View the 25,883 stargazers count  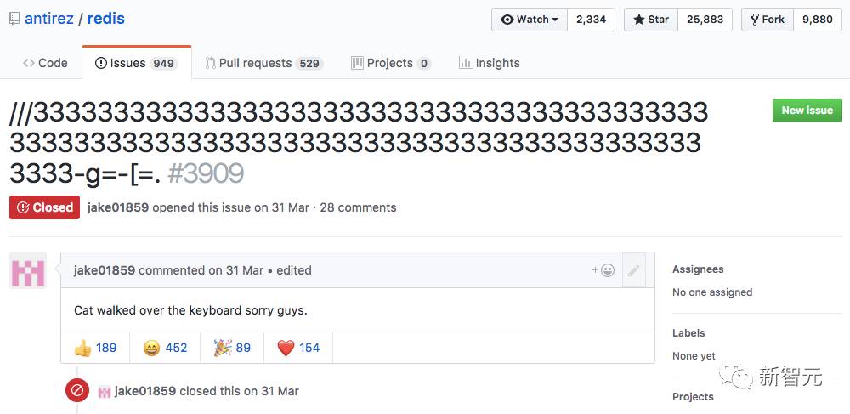(704, 20)
